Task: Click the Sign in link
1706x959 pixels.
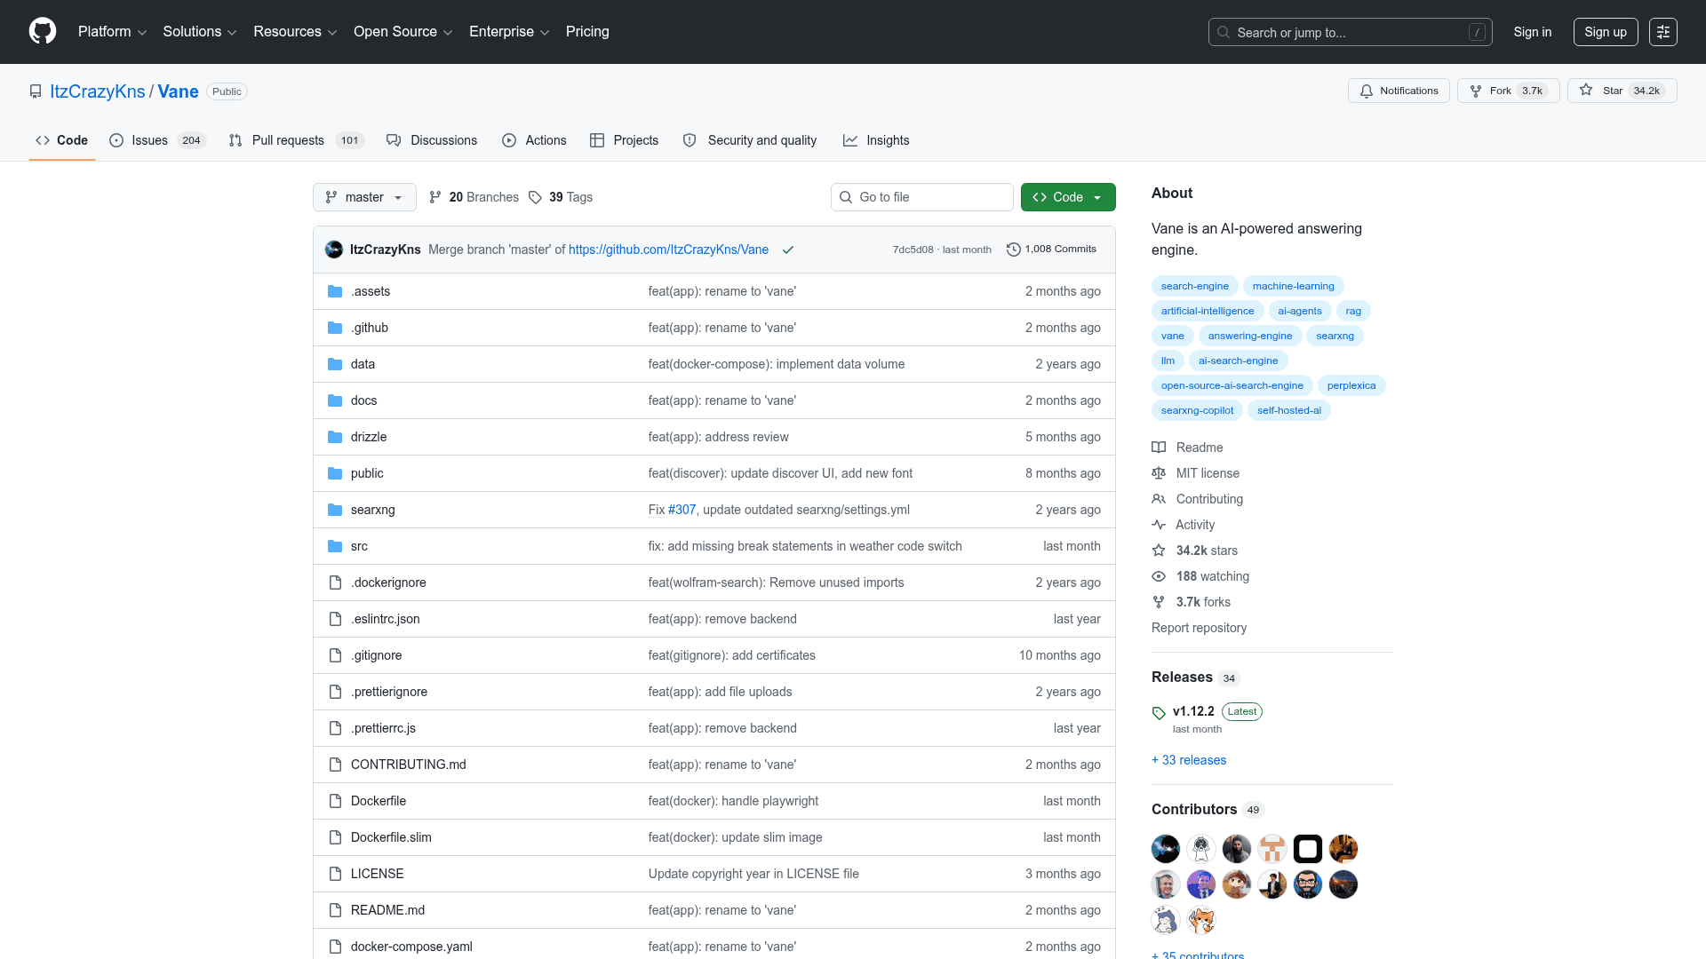Action: (1533, 32)
